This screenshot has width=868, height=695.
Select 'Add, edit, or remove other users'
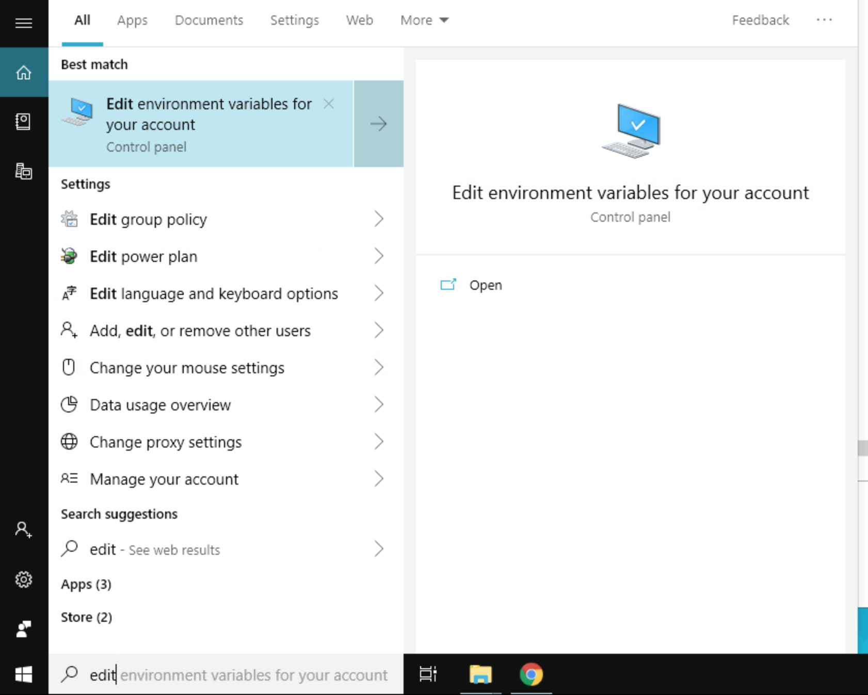[226, 330]
